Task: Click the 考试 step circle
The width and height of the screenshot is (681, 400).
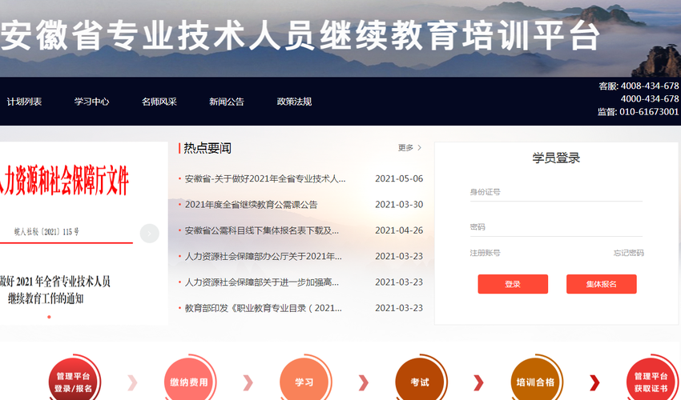Action: pos(420,381)
